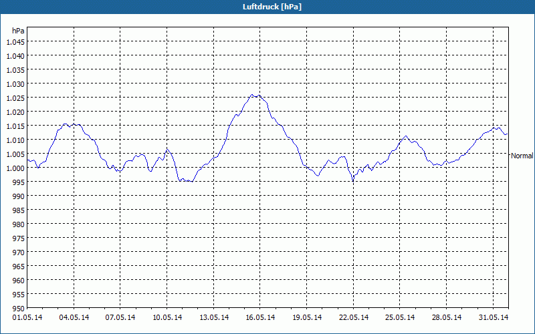This screenshot has width=535, height=334.
Task: Select the 965 y-axis value
Action: (x=19, y=266)
